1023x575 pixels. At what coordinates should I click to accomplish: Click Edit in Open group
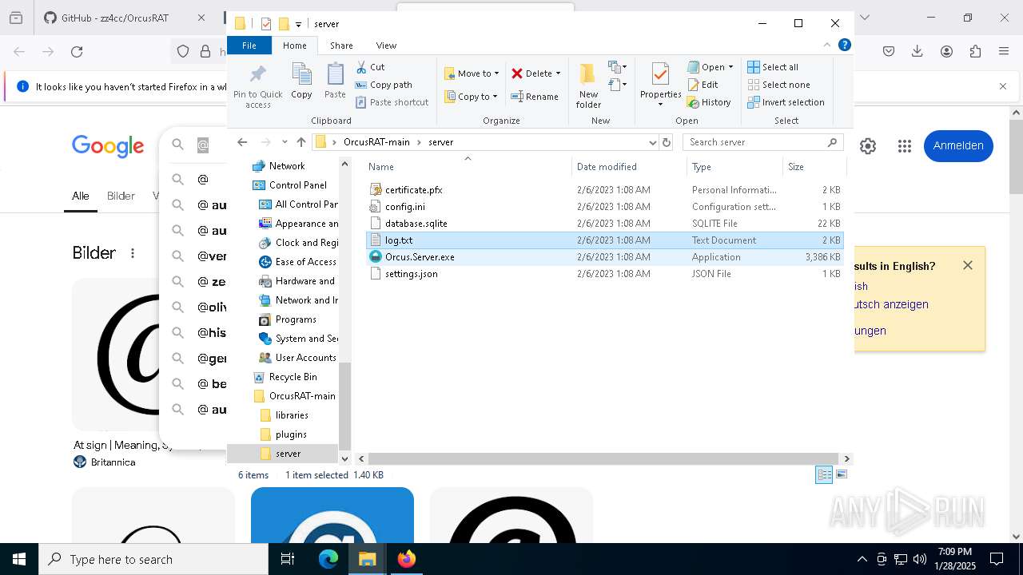pos(703,85)
